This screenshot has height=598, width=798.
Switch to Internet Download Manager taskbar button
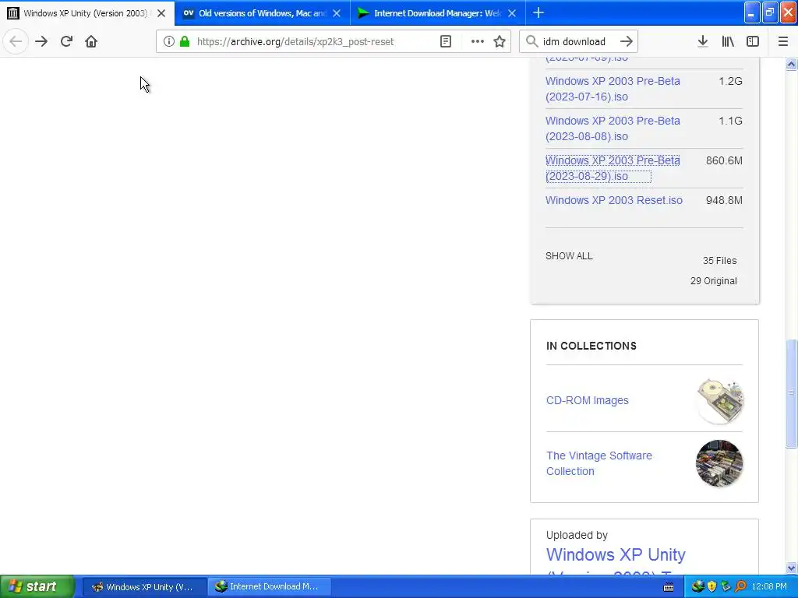coord(269,587)
